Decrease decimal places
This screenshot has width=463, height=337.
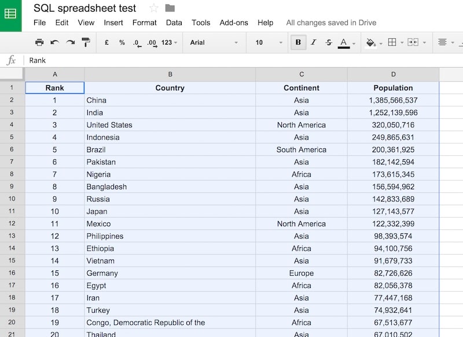(137, 42)
